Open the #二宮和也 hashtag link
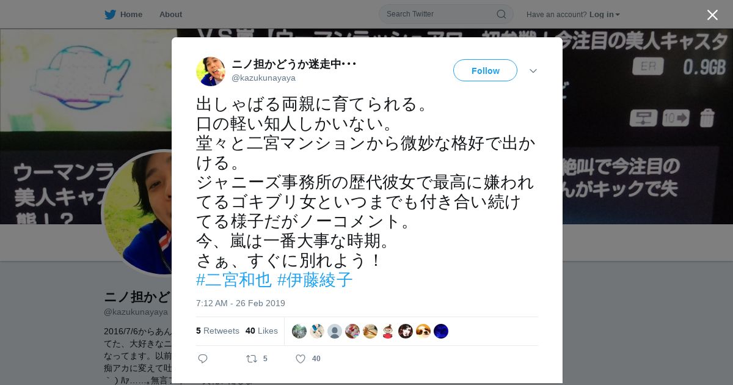Screen dimensions: 733x385 point(234,280)
